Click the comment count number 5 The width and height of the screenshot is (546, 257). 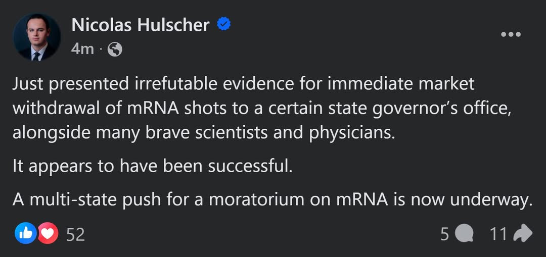click(x=444, y=234)
